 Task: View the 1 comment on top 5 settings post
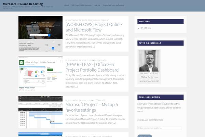click(x=99, y=100)
